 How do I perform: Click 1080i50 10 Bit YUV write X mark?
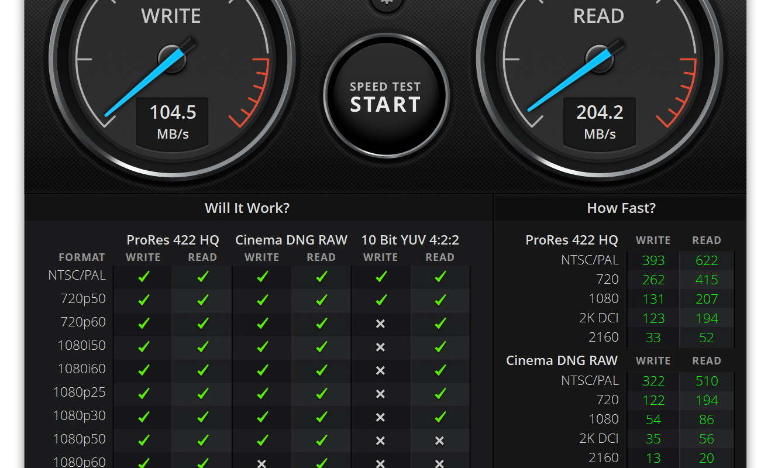[x=380, y=347]
